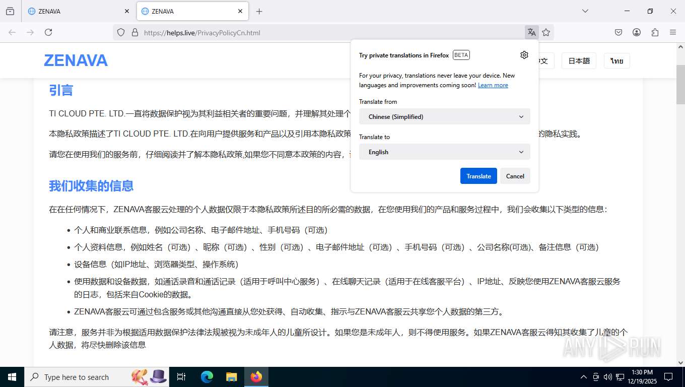Image resolution: width=685 pixels, height=387 pixels.
Task: Click the translate page icon in the address bar
Action: pos(531,32)
